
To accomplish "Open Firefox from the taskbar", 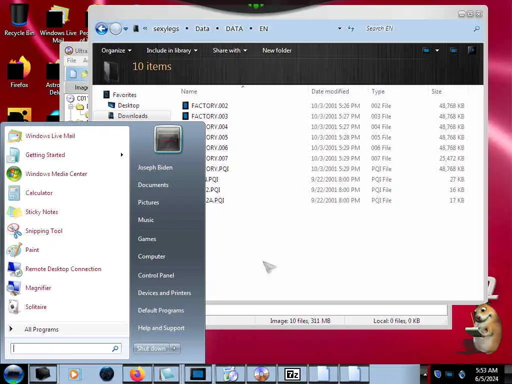I will (137, 374).
